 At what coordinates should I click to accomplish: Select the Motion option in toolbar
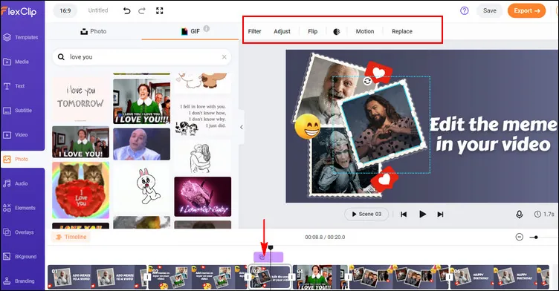[365, 31]
